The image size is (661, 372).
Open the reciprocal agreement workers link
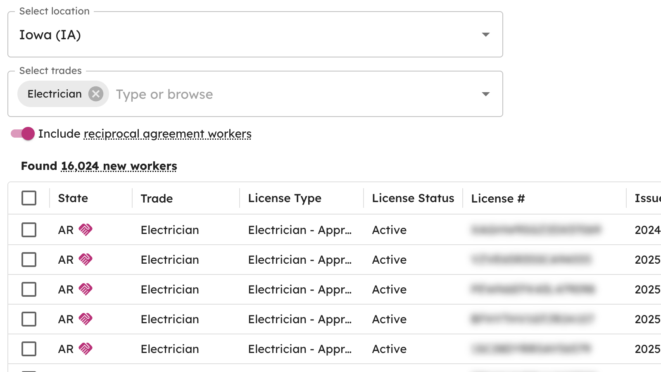pos(167,134)
